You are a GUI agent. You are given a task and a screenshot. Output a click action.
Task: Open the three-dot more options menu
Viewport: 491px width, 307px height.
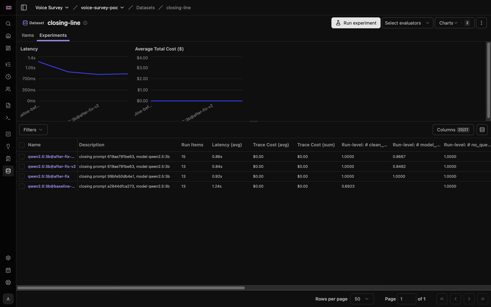tap(481, 23)
